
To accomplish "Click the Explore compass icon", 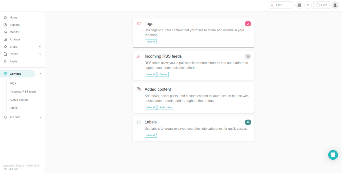I will point(5,25).
